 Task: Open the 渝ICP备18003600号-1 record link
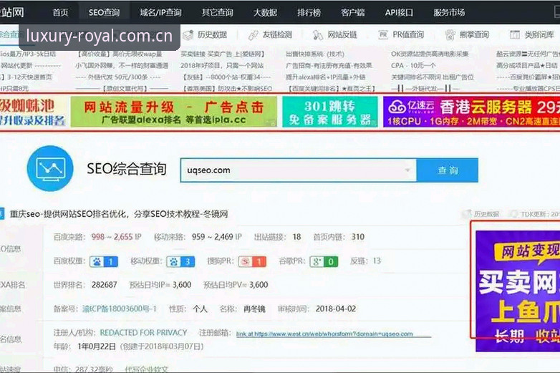point(120,309)
